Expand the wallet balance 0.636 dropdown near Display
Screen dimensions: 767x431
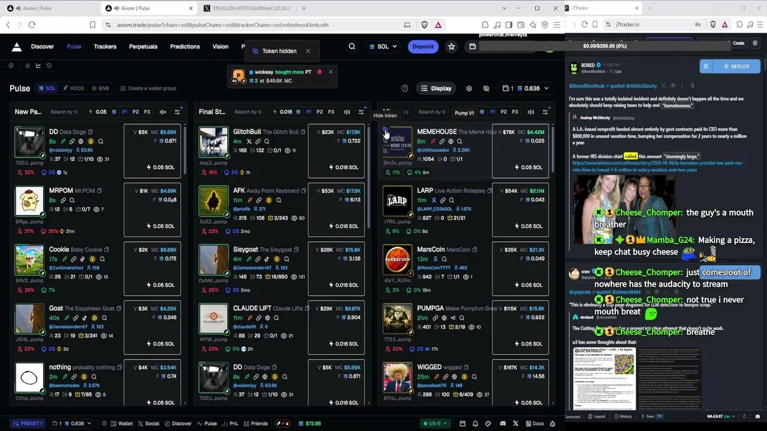point(526,89)
